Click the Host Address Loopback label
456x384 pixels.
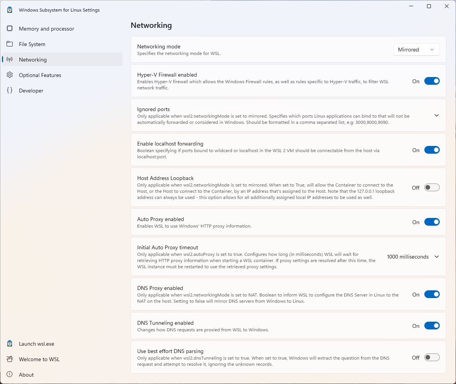click(165, 178)
